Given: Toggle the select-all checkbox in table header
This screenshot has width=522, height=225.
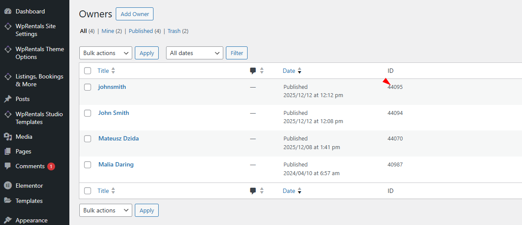Looking at the screenshot, I should [88, 71].
